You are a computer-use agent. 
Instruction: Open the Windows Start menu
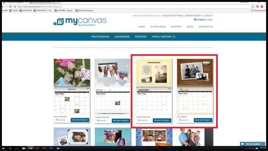3,149
